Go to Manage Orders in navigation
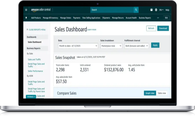The height and width of the screenshot is (116, 195). click(66, 18)
